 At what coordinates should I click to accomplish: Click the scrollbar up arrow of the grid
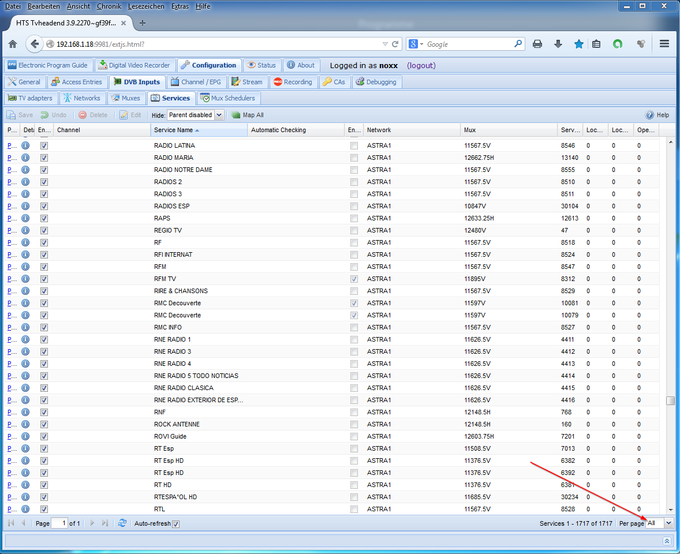tap(671, 142)
